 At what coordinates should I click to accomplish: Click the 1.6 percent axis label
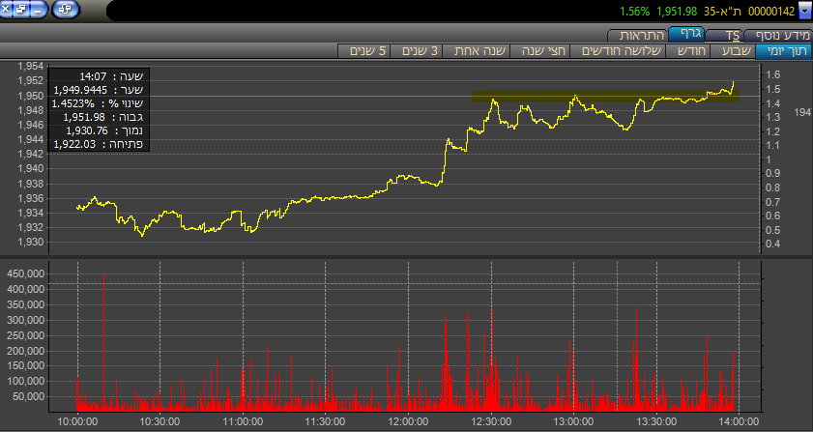click(773, 75)
